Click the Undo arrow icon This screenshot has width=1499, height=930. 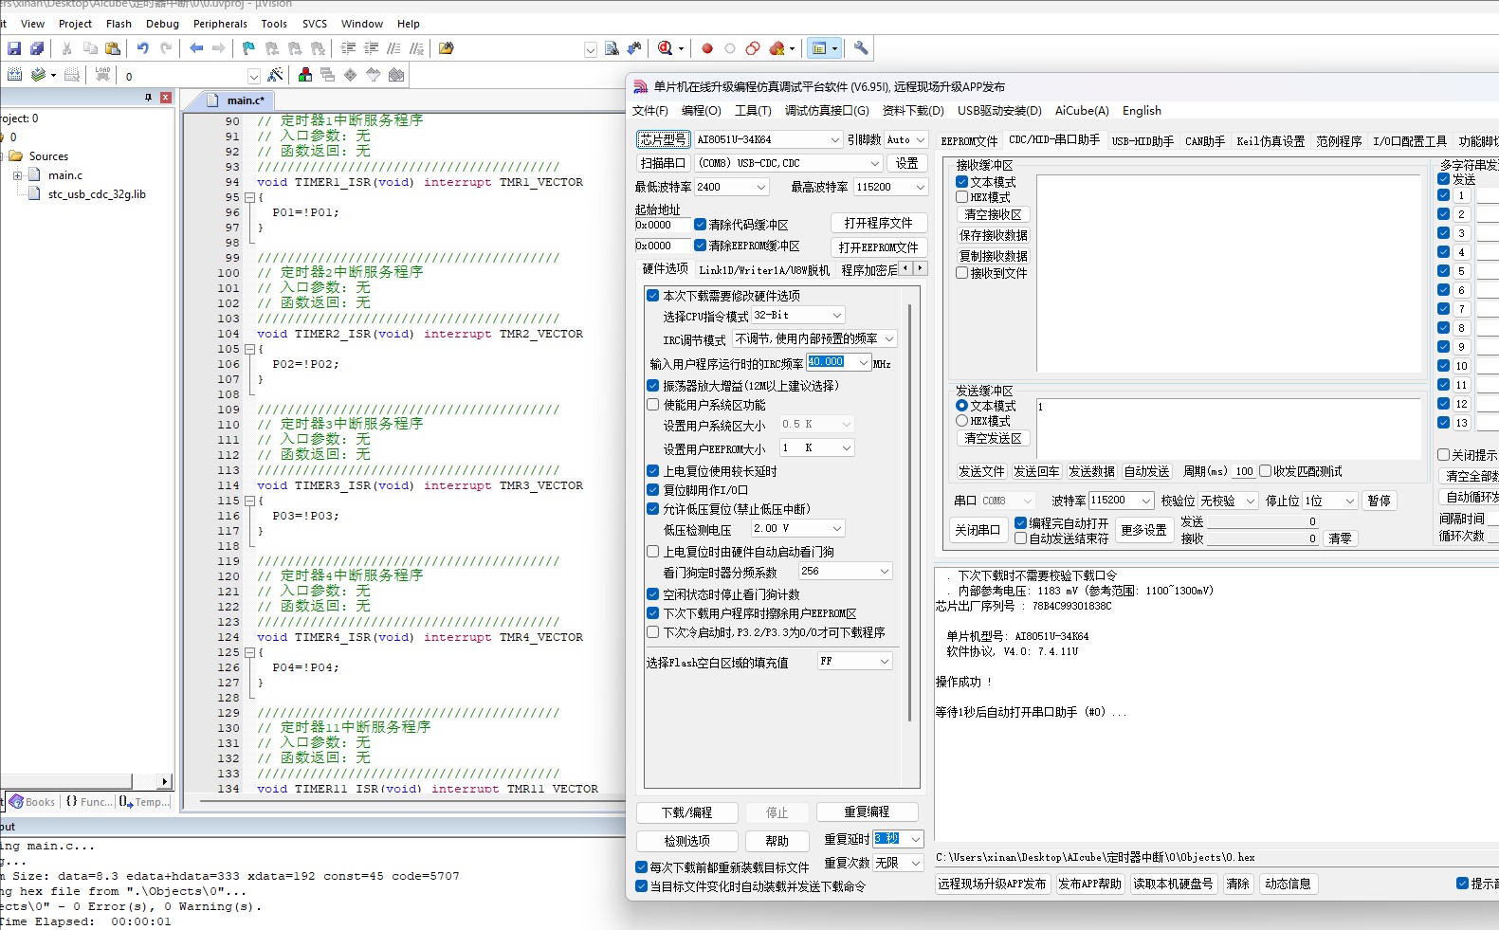coord(143,48)
